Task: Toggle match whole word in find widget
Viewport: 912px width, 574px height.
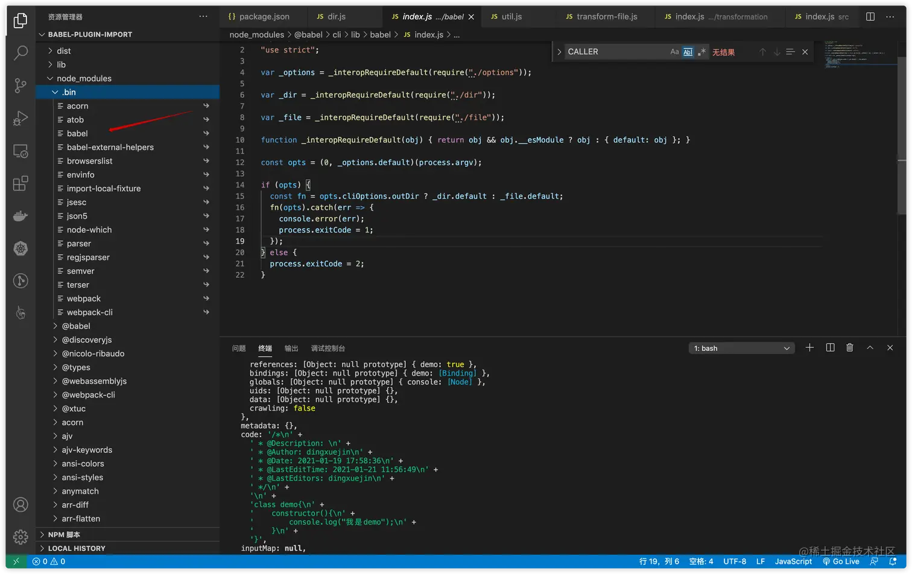Action: [688, 52]
